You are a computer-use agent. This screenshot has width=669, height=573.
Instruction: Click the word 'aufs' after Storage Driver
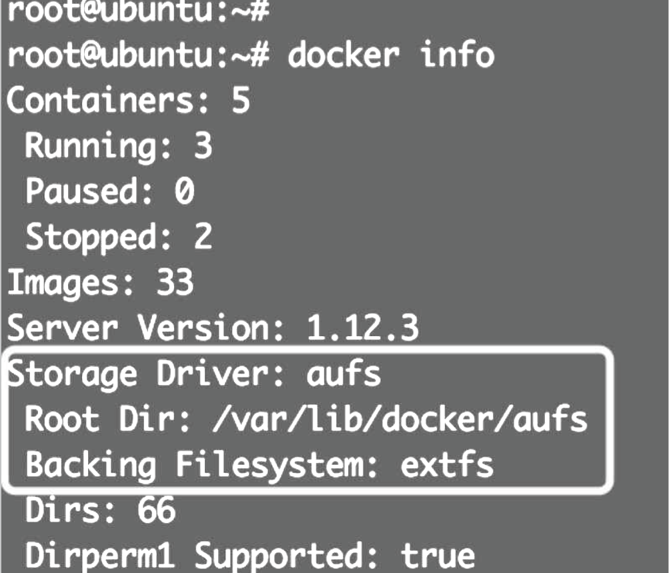(344, 374)
